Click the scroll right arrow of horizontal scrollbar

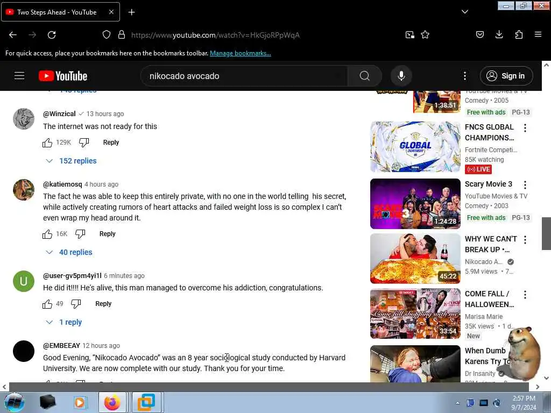(x=538, y=387)
